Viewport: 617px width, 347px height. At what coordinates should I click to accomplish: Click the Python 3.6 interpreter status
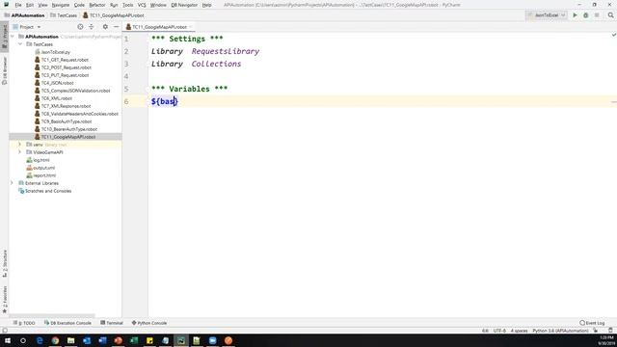560,331
